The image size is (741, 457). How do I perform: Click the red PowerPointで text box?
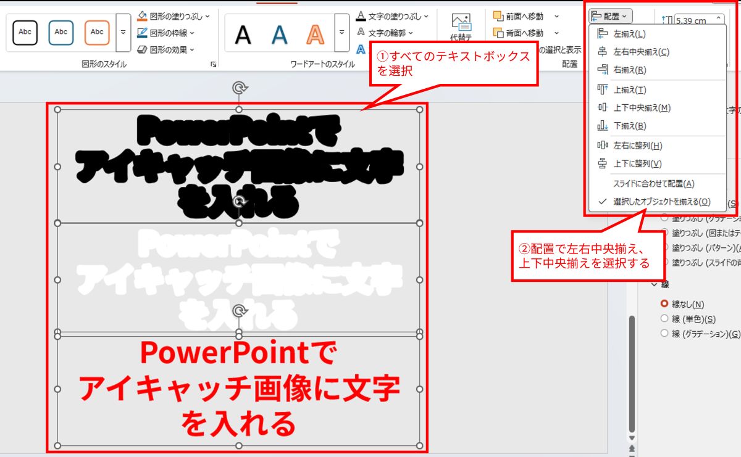pyautogui.click(x=239, y=389)
